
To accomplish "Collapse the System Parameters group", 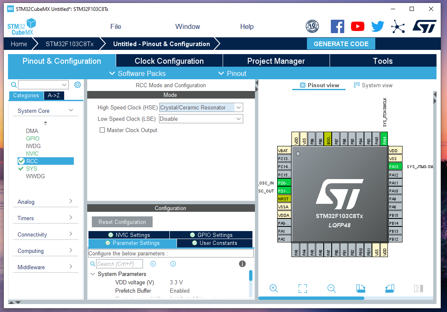I will click(93, 274).
